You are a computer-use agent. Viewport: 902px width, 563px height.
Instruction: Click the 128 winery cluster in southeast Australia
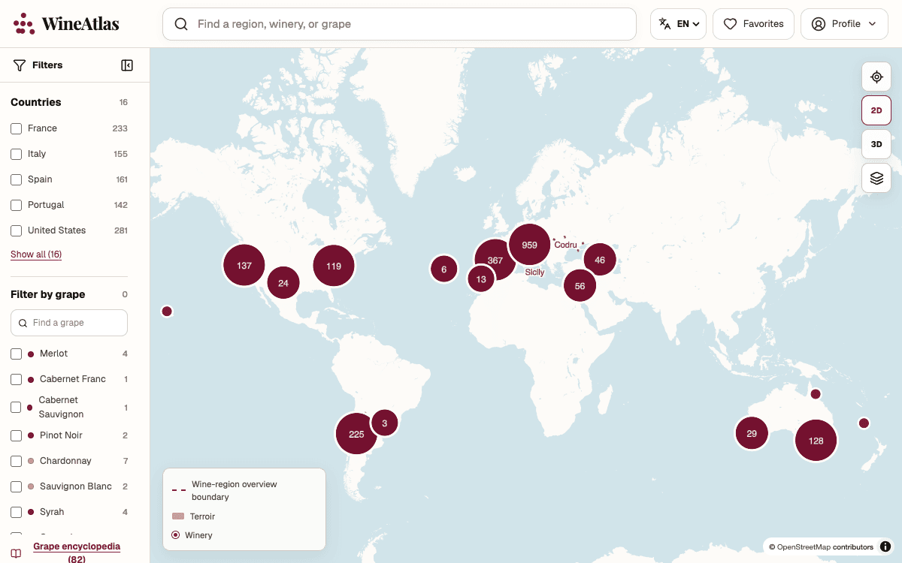[x=816, y=441]
